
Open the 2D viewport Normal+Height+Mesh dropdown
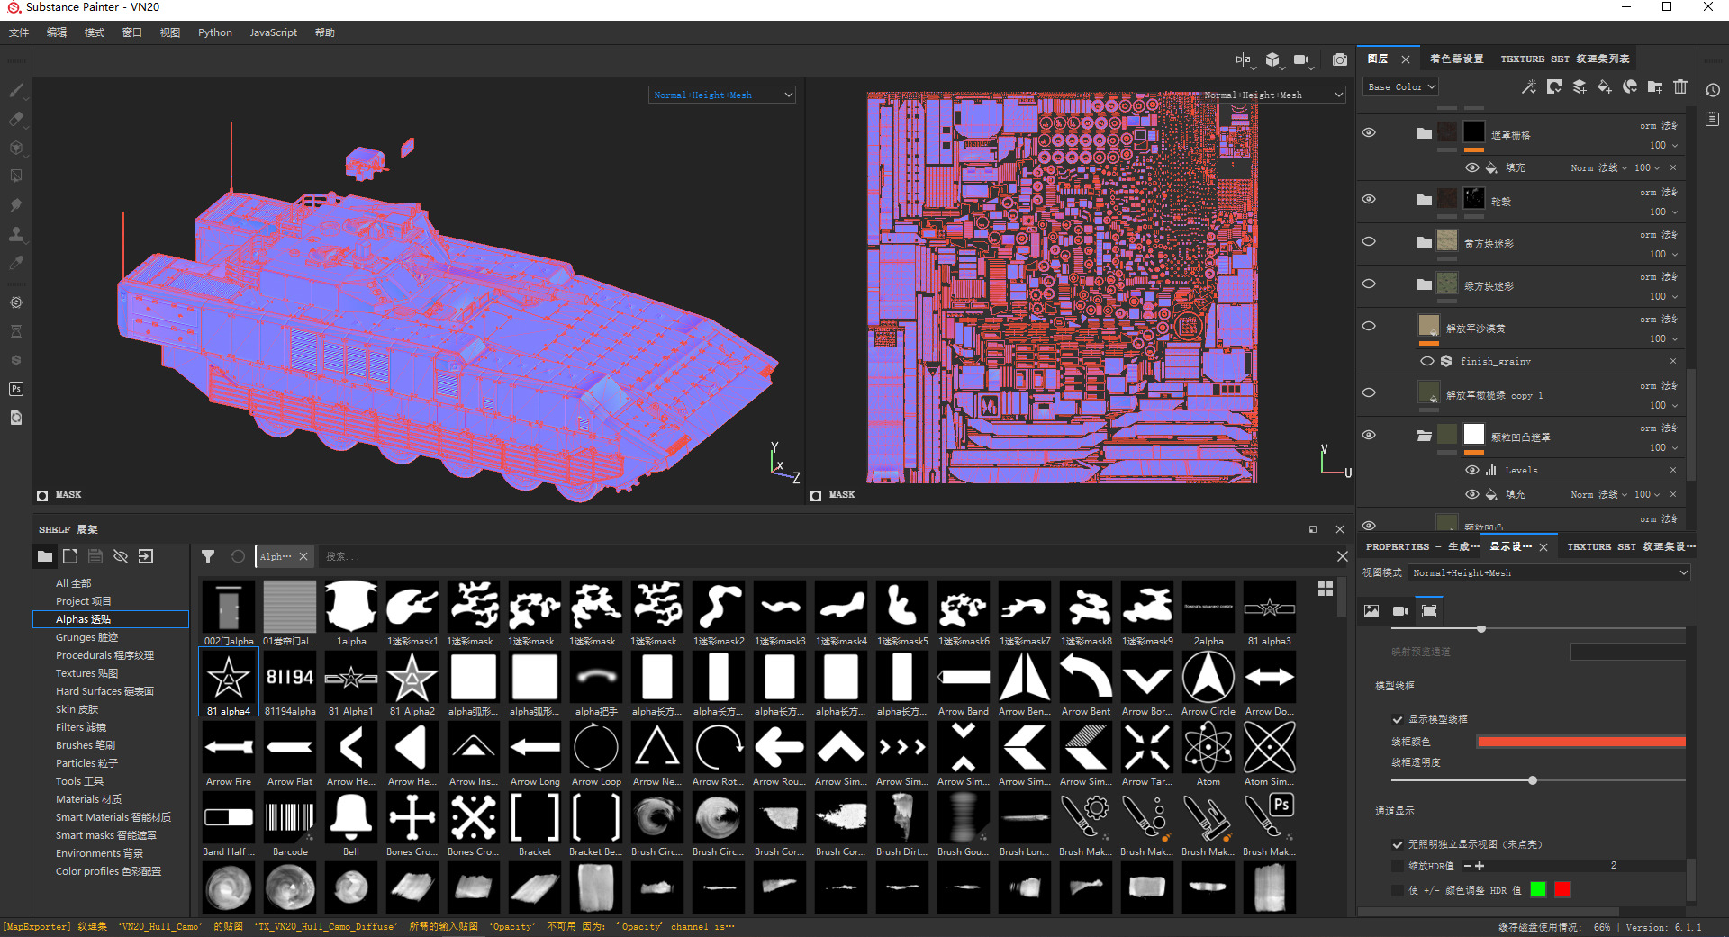click(1273, 95)
